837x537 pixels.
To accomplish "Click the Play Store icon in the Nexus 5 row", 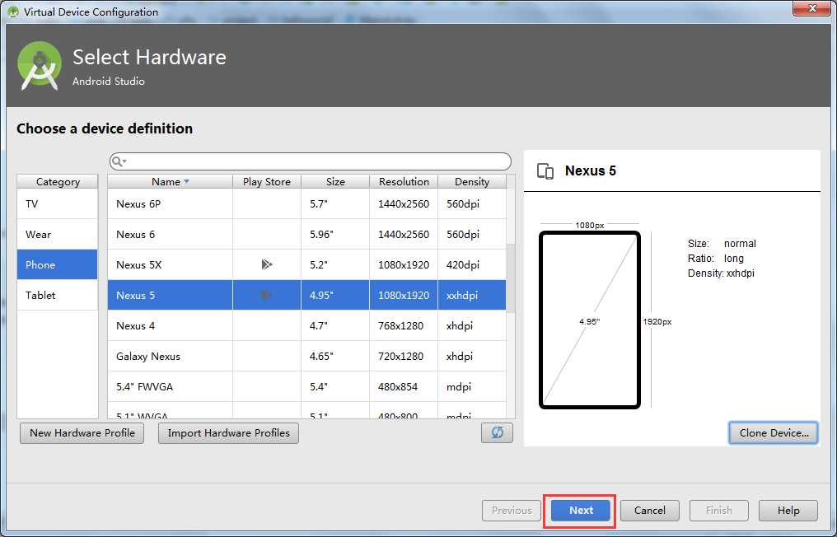I will pyautogui.click(x=267, y=295).
